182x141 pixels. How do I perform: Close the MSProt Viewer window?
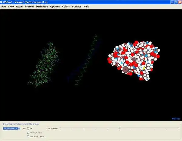click(180, 2)
